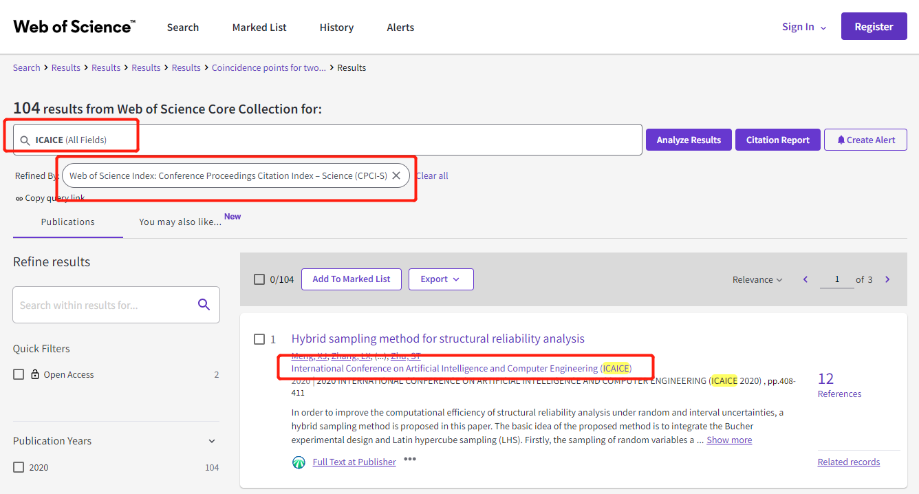The height and width of the screenshot is (494, 919).
Task: Click the open access lock icon
Action: (x=35, y=374)
